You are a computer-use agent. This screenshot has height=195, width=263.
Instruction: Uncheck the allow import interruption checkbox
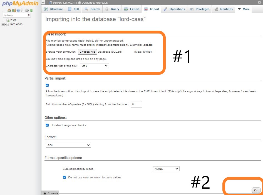pyautogui.click(x=47, y=85)
